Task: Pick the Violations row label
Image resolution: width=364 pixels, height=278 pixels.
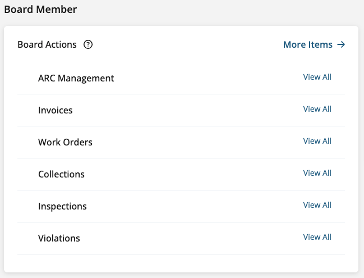Action: [x=59, y=239]
